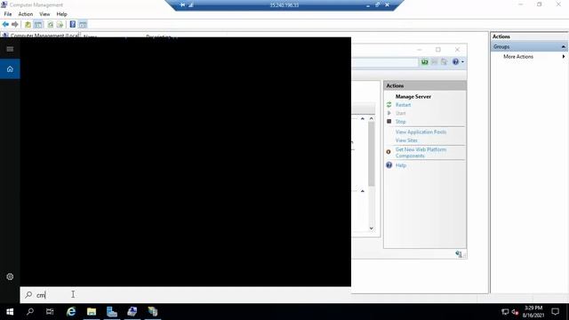
Task: Click IIS Manager help icon with dropdown
Action: tap(455, 62)
